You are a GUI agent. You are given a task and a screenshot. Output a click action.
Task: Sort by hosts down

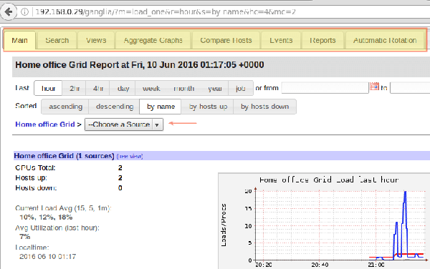(264, 107)
